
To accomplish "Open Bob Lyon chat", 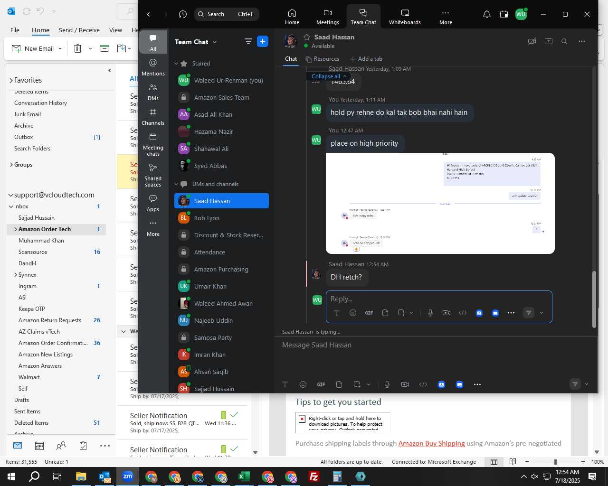I will tap(221, 218).
